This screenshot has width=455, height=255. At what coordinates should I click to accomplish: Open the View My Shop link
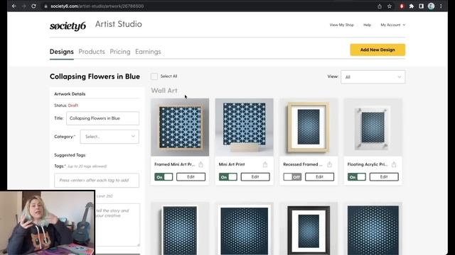[x=341, y=25]
